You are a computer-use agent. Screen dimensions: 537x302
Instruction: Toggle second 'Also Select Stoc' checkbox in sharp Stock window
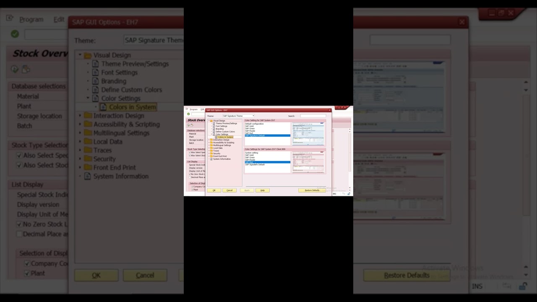[190, 156]
